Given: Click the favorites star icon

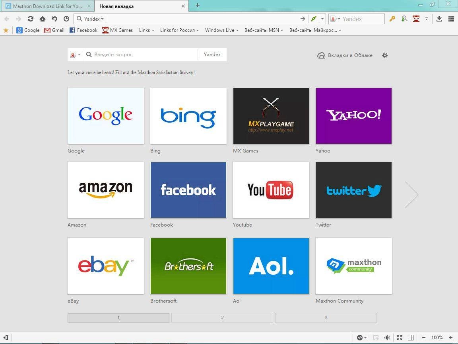Looking at the screenshot, I should click(6, 30).
